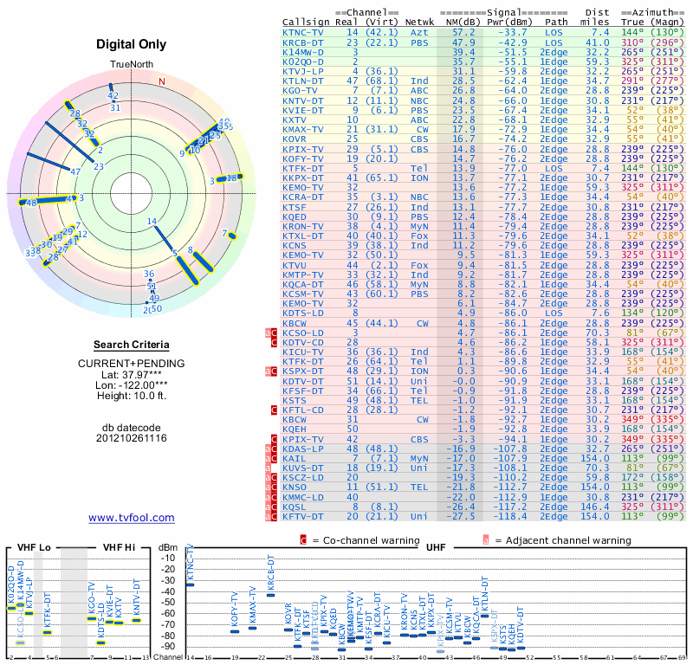The height and width of the screenshot is (665, 693).
Task: Click the KNTV-DT marker in the VHF Hi chart
Action: [136, 620]
